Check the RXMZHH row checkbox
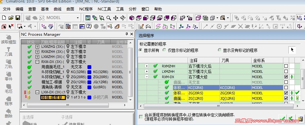This screenshot has height=125, width=305. tap(286, 66)
